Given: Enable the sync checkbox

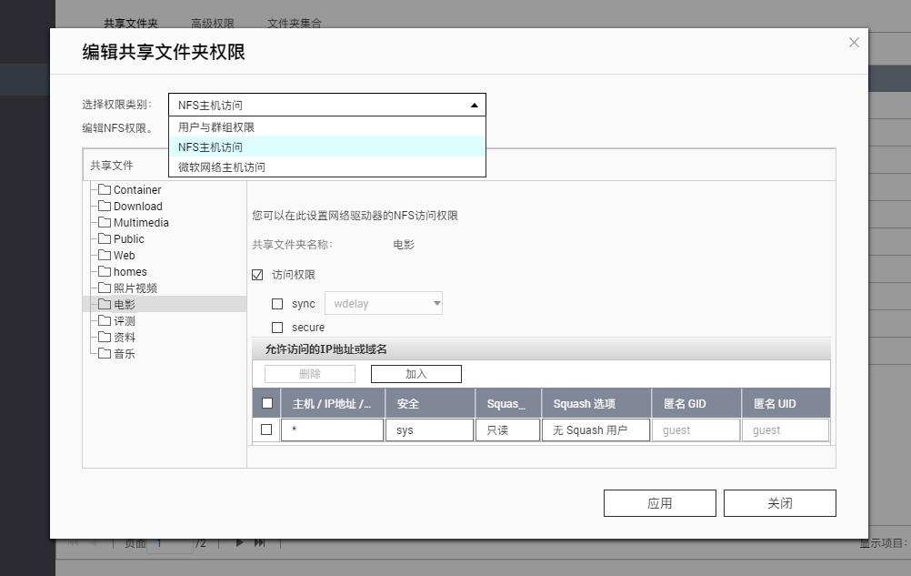Looking at the screenshot, I should coord(277,303).
